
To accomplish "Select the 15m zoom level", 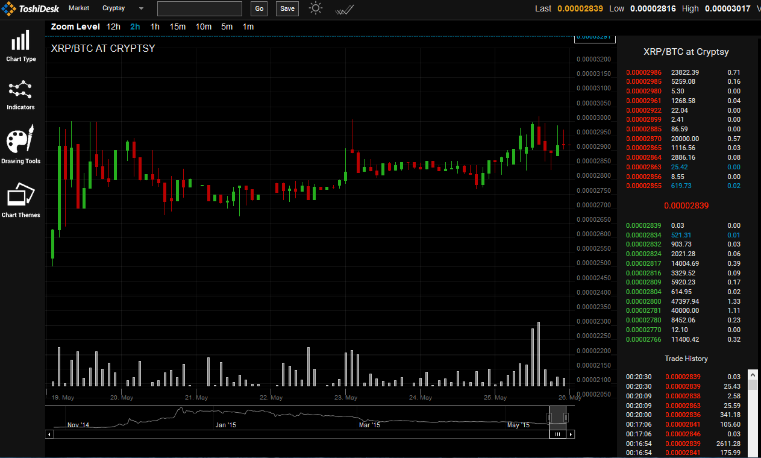I will 178,27.
